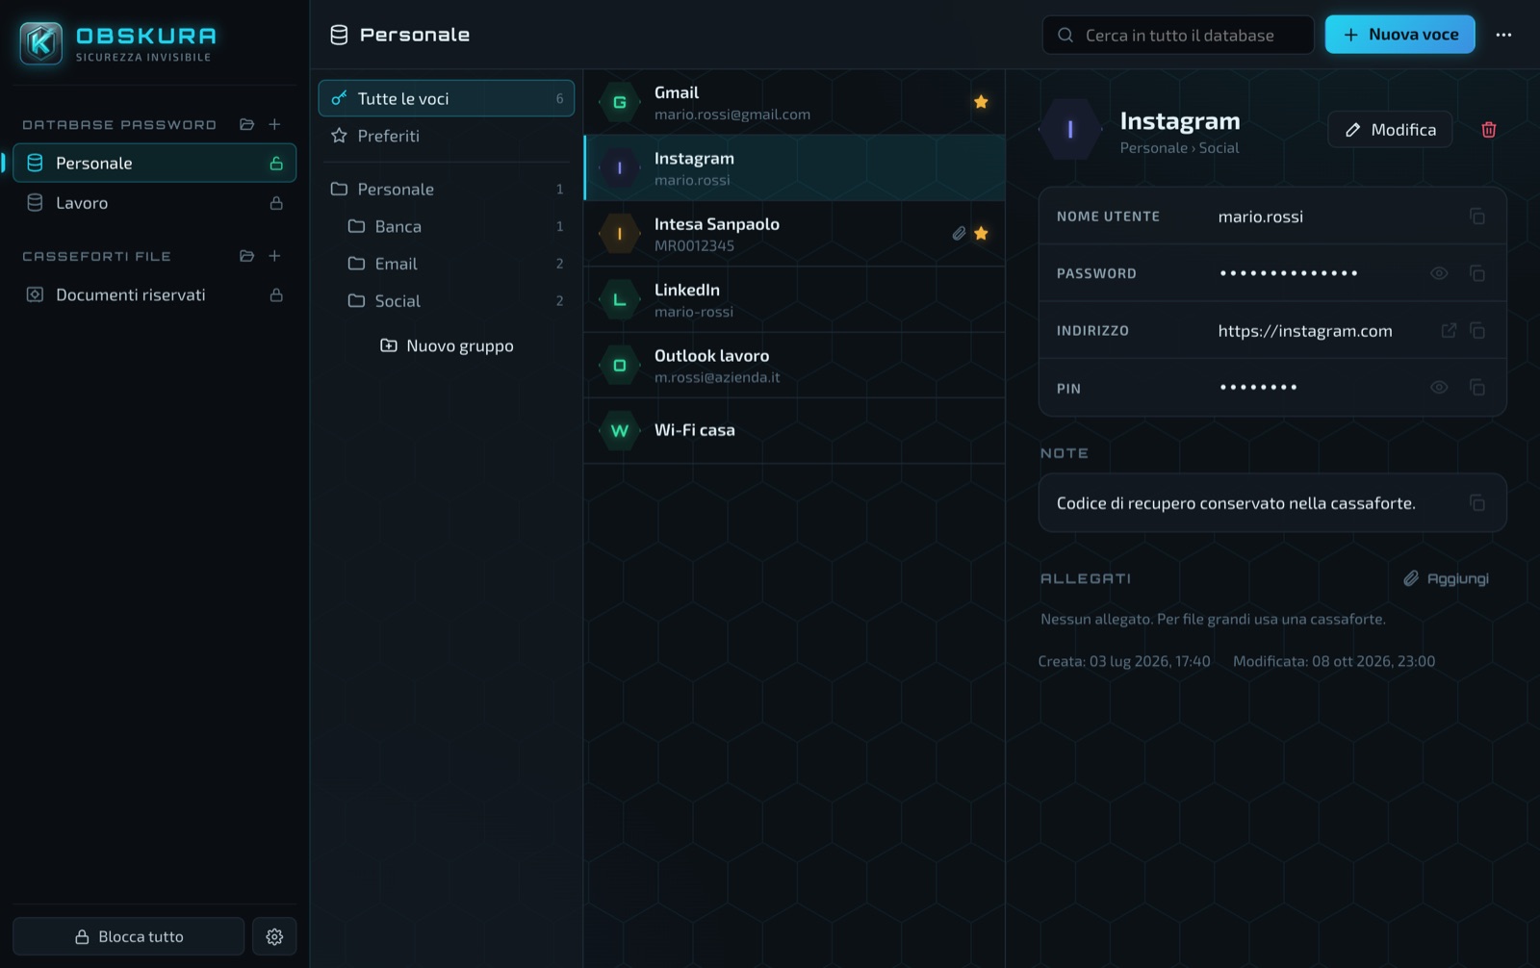Viewport: 1540px width, 968px height.
Task: Select the Personale database in sidebar
Action: click(x=154, y=163)
